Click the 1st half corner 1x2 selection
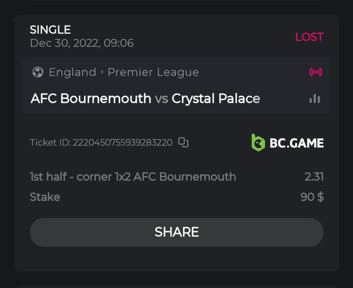 coord(133,177)
